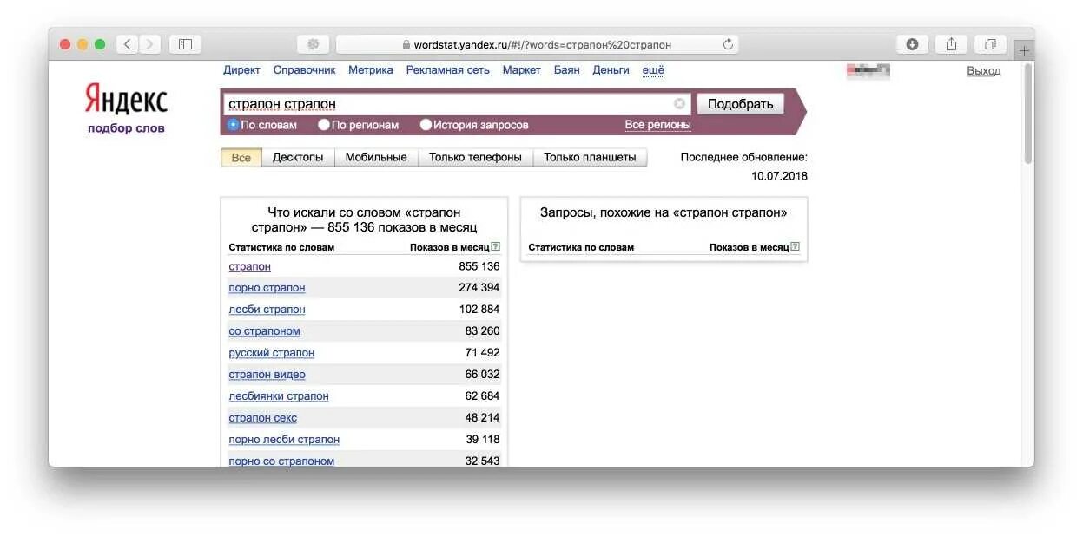Open the 'Маркет' service link

[522, 70]
